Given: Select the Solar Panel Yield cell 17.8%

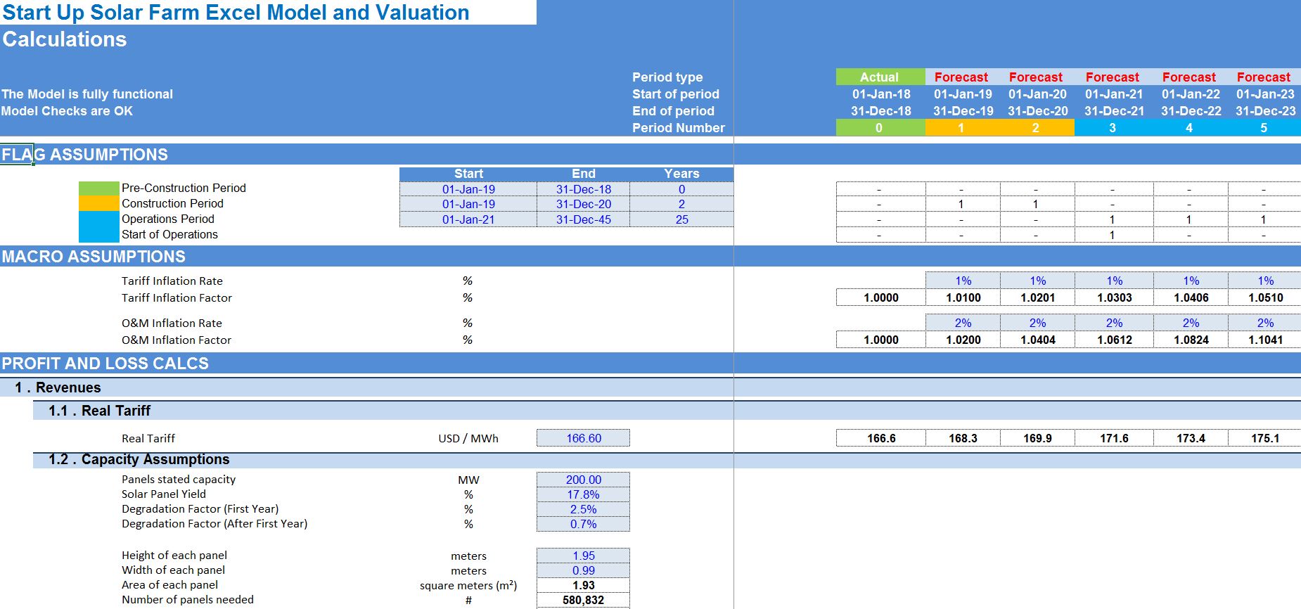Looking at the screenshot, I should point(583,494).
